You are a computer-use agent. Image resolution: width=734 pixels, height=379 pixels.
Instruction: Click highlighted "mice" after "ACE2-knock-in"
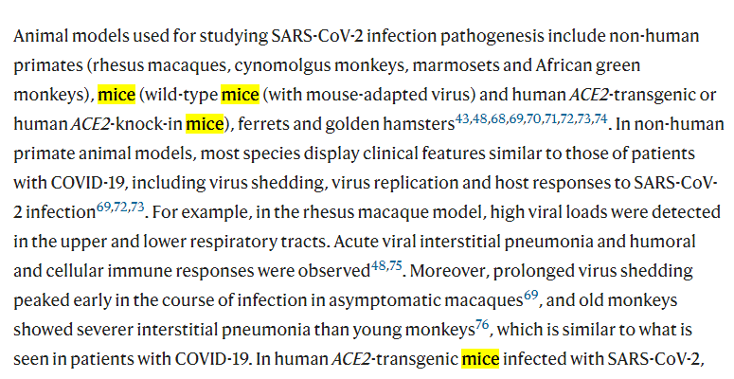coord(205,124)
